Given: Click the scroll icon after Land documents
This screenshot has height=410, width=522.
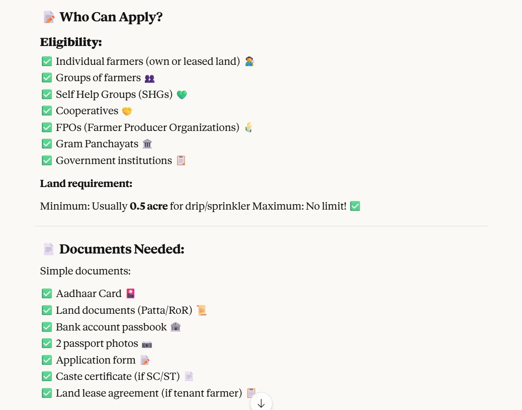Looking at the screenshot, I should tap(202, 310).
